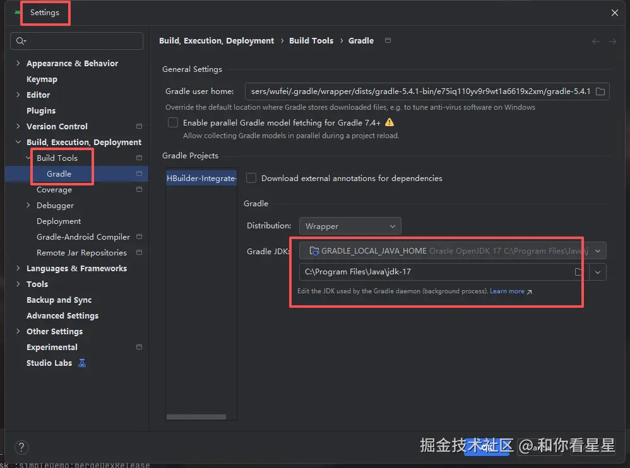
Task: Click the project-level icon beside Remote Jar Repositories
Action: pyautogui.click(x=139, y=252)
